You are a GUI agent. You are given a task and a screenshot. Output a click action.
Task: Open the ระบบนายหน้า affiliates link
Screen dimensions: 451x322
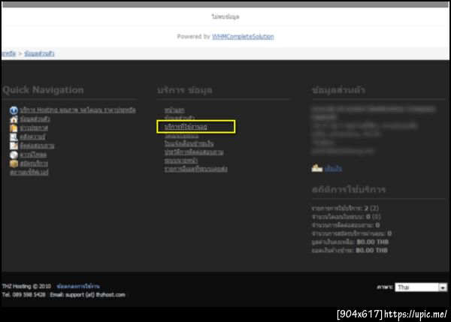(181, 161)
